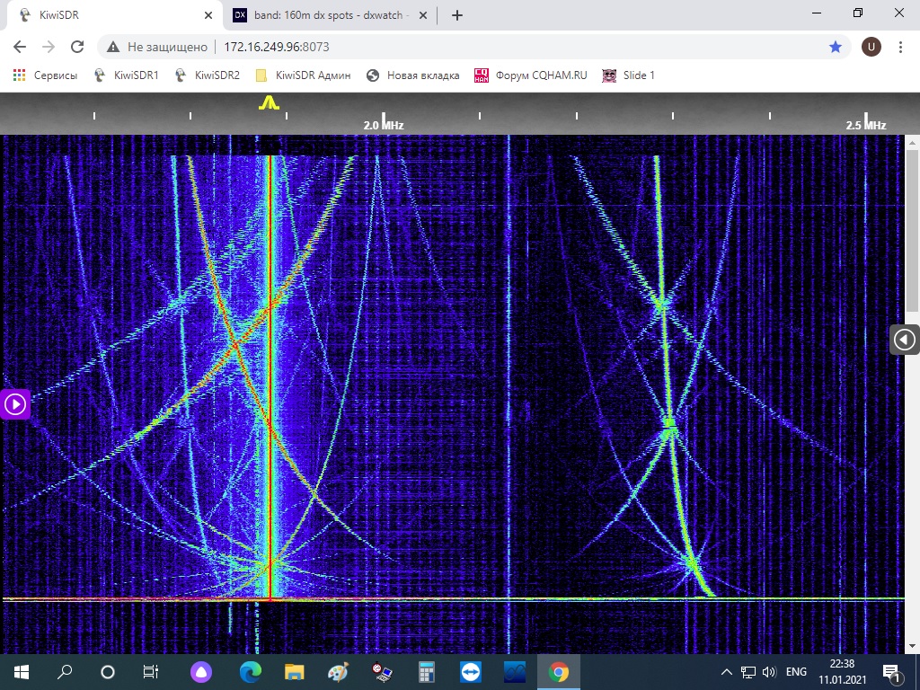Screen dimensions: 920x690
Task: Click the yellow passband marker on frequency scale
Action: coord(269,103)
